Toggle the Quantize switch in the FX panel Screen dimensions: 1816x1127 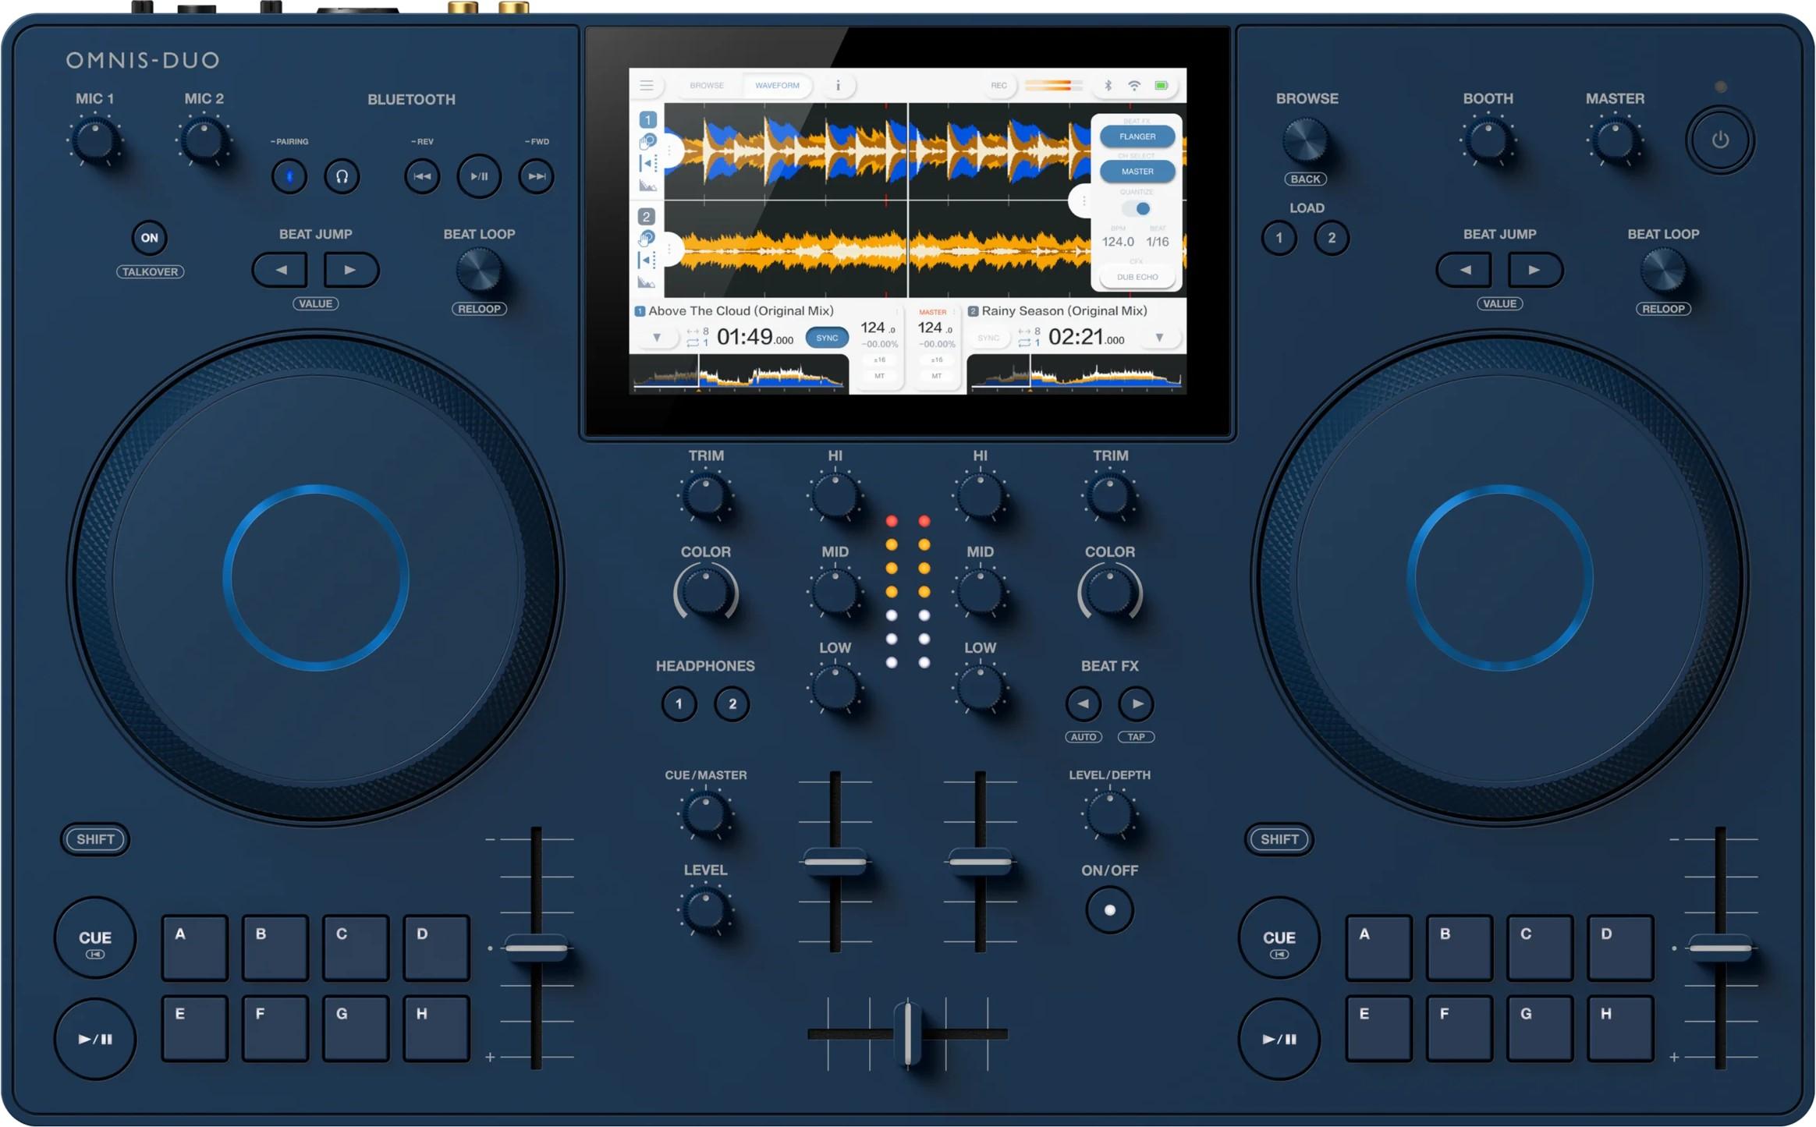point(1135,208)
